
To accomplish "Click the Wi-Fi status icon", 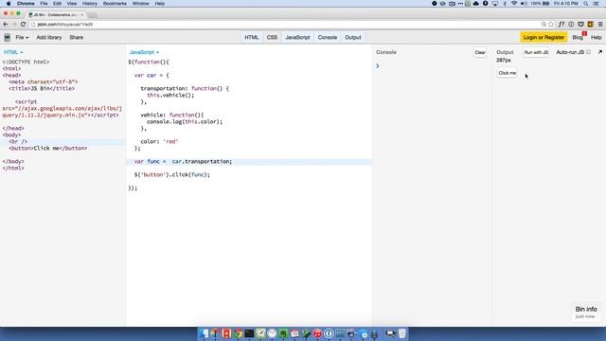I will (514, 4).
